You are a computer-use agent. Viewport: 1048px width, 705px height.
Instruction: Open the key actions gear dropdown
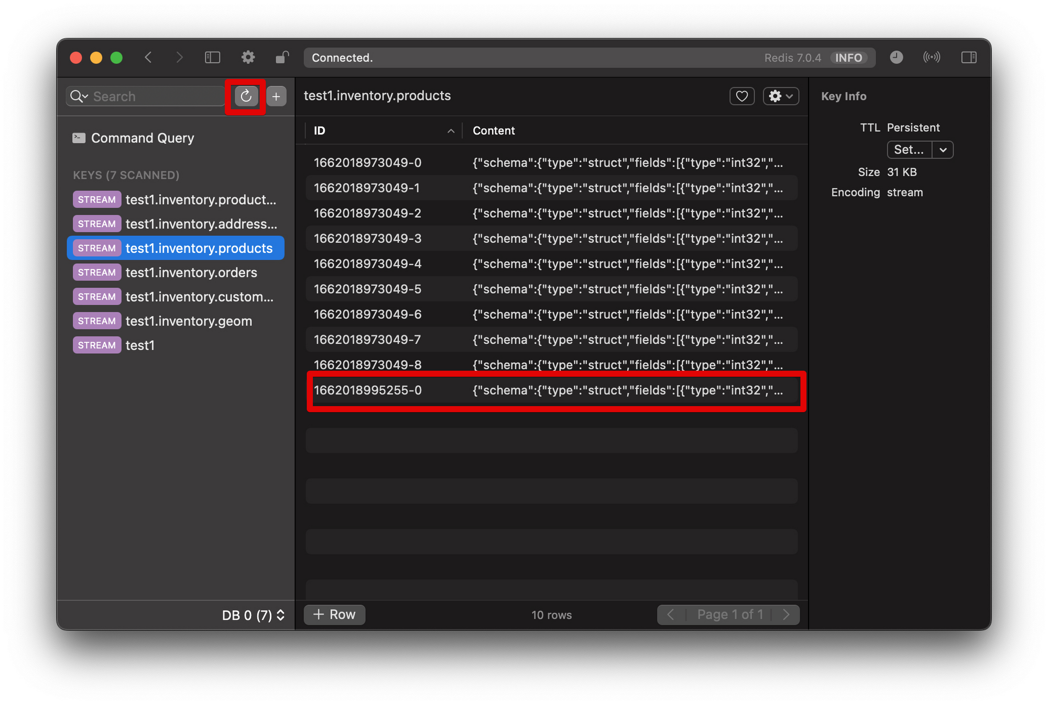point(780,96)
